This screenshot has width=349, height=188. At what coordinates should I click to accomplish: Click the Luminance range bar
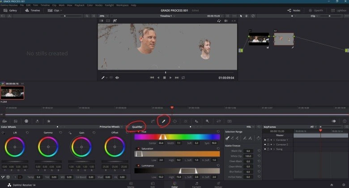click(x=177, y=171)
